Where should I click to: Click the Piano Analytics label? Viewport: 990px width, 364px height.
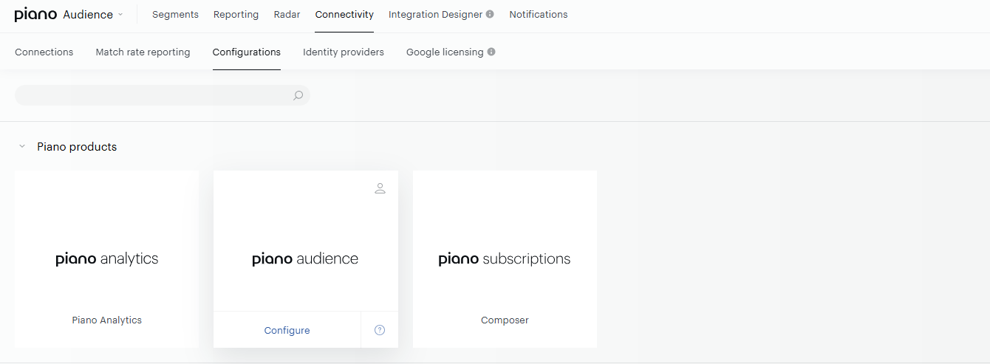[x=106, y=320]
